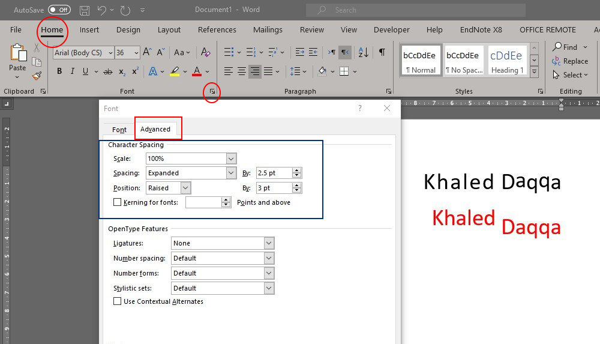
Task: Toggle AutoSave switch
Action: [x=59, y=10]
